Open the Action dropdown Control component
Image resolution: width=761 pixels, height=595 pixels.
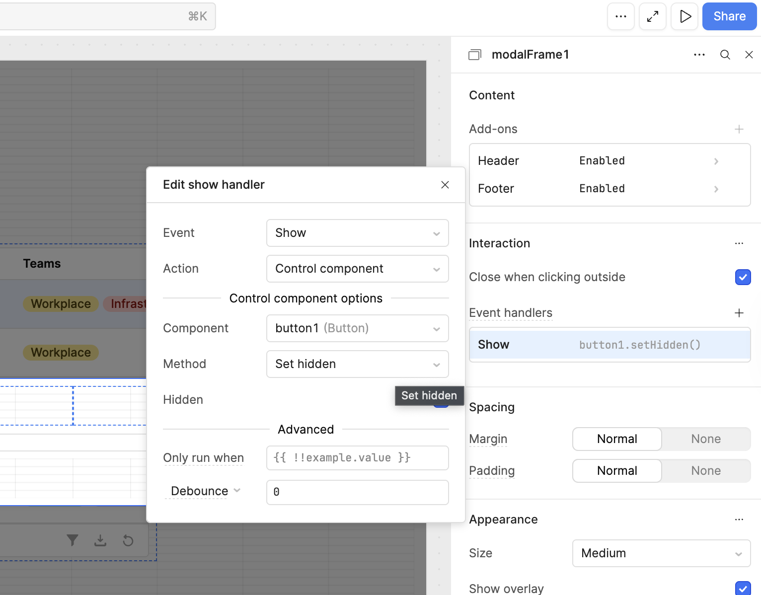pyautogui.click(x=357, y=269)
